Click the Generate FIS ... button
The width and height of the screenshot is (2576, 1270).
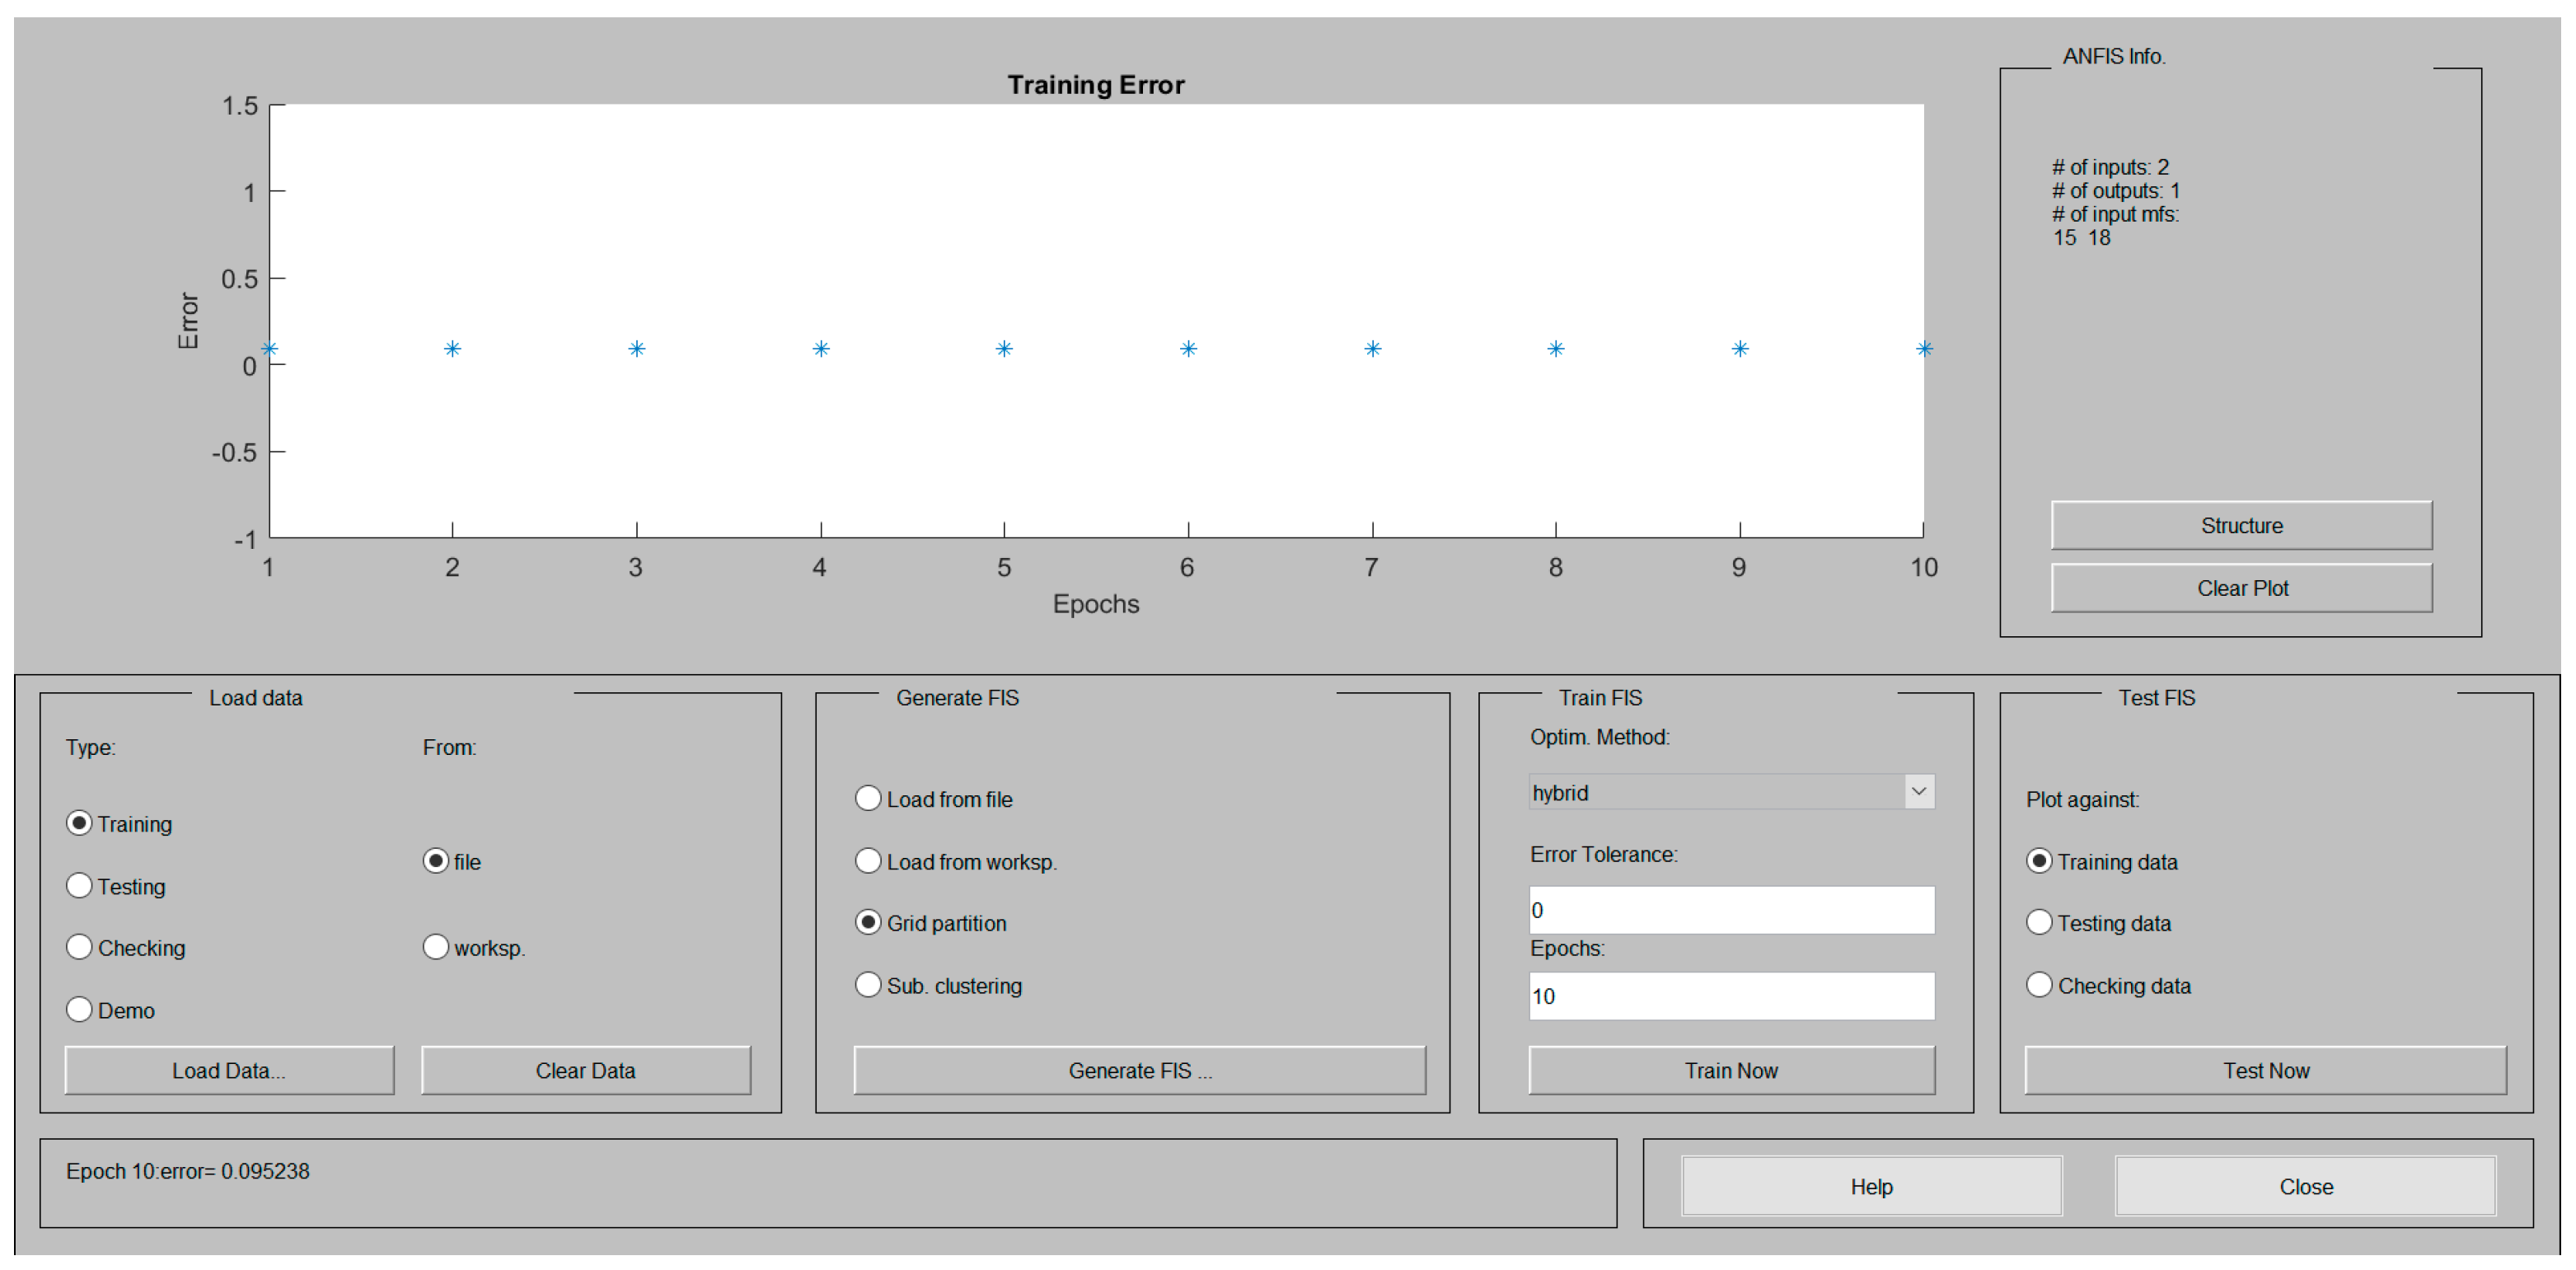(1139, 1070)
